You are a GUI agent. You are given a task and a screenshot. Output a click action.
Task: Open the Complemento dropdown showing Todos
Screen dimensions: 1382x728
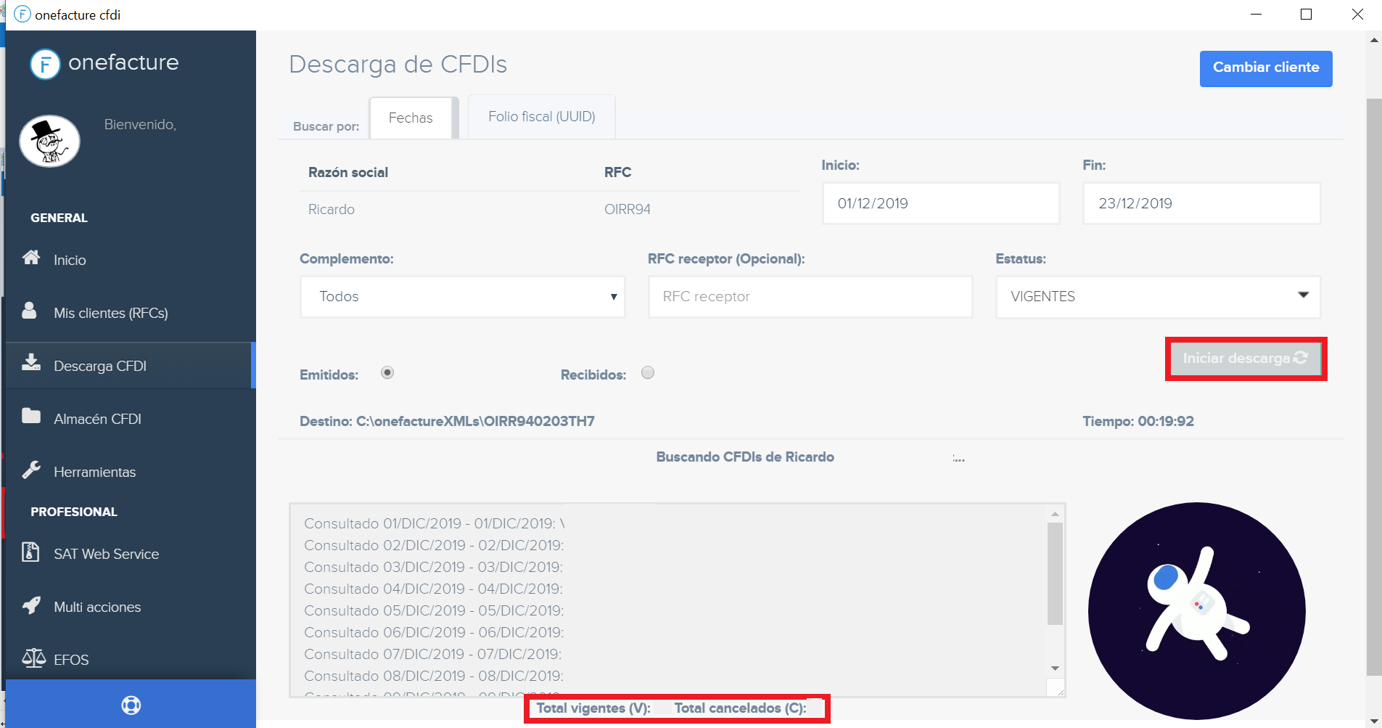(461, 296)
